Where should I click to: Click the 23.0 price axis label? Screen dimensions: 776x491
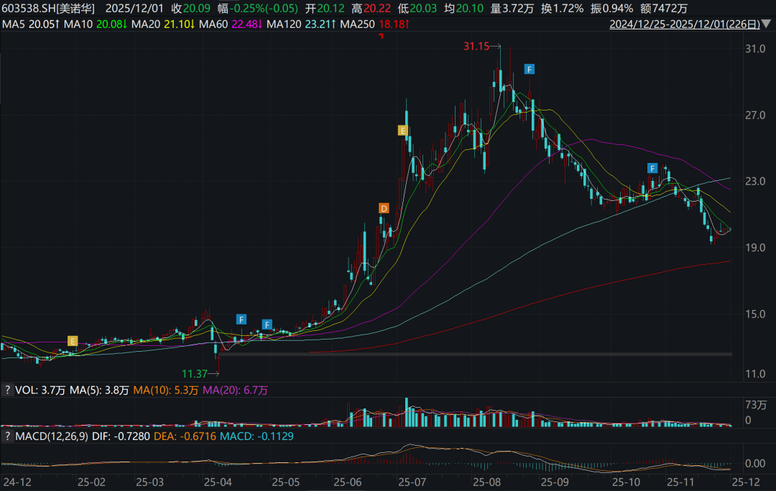pyautogui.click(x=755, y=182)
